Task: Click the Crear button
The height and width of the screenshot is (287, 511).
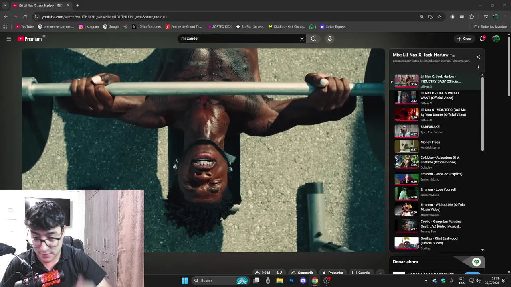Action: [x=464, y=39]
